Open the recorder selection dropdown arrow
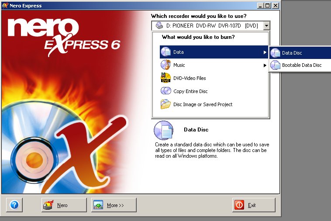This screenshot has width=331, height=221. coord(266,26)
